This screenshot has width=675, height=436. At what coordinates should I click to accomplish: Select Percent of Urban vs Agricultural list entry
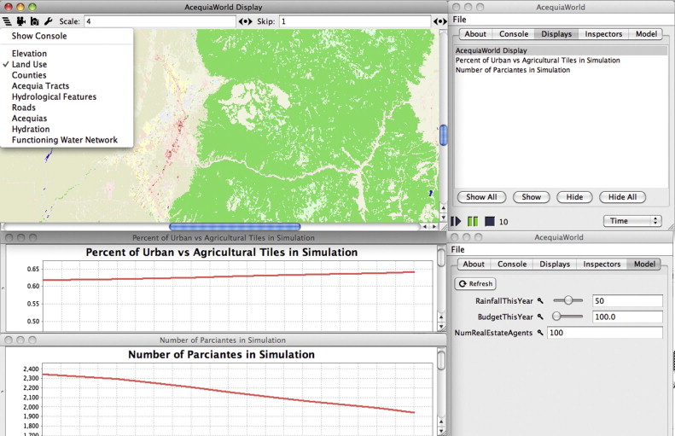(562, 61)
